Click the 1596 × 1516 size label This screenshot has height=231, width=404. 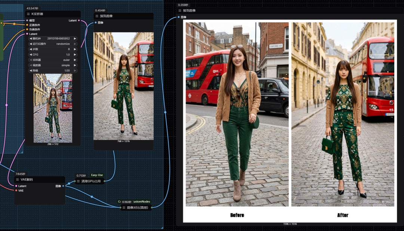click(290, 224)
